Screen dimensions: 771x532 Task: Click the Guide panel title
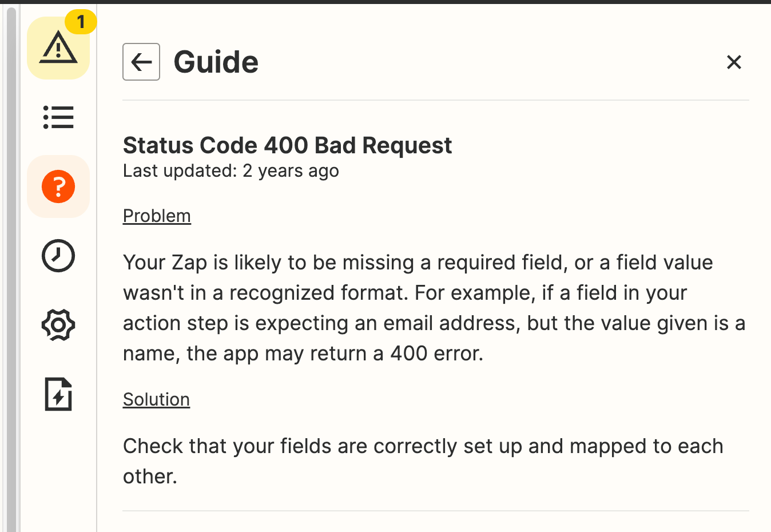coord(216,62)
